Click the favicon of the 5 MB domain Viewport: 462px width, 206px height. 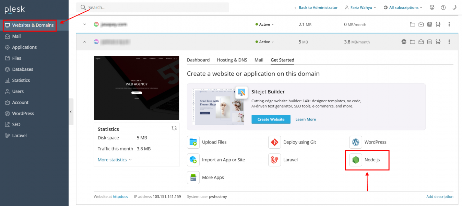96,42
